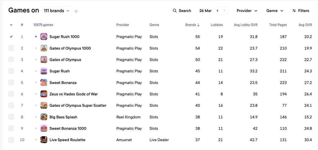Open the Filters sliders icon
The height and width of the screenshot is (150, 318).
pos(294,11)
